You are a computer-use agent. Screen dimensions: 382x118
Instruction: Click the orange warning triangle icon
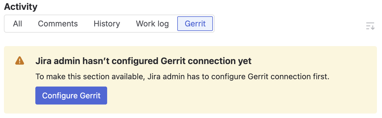(x=19, y=61)
